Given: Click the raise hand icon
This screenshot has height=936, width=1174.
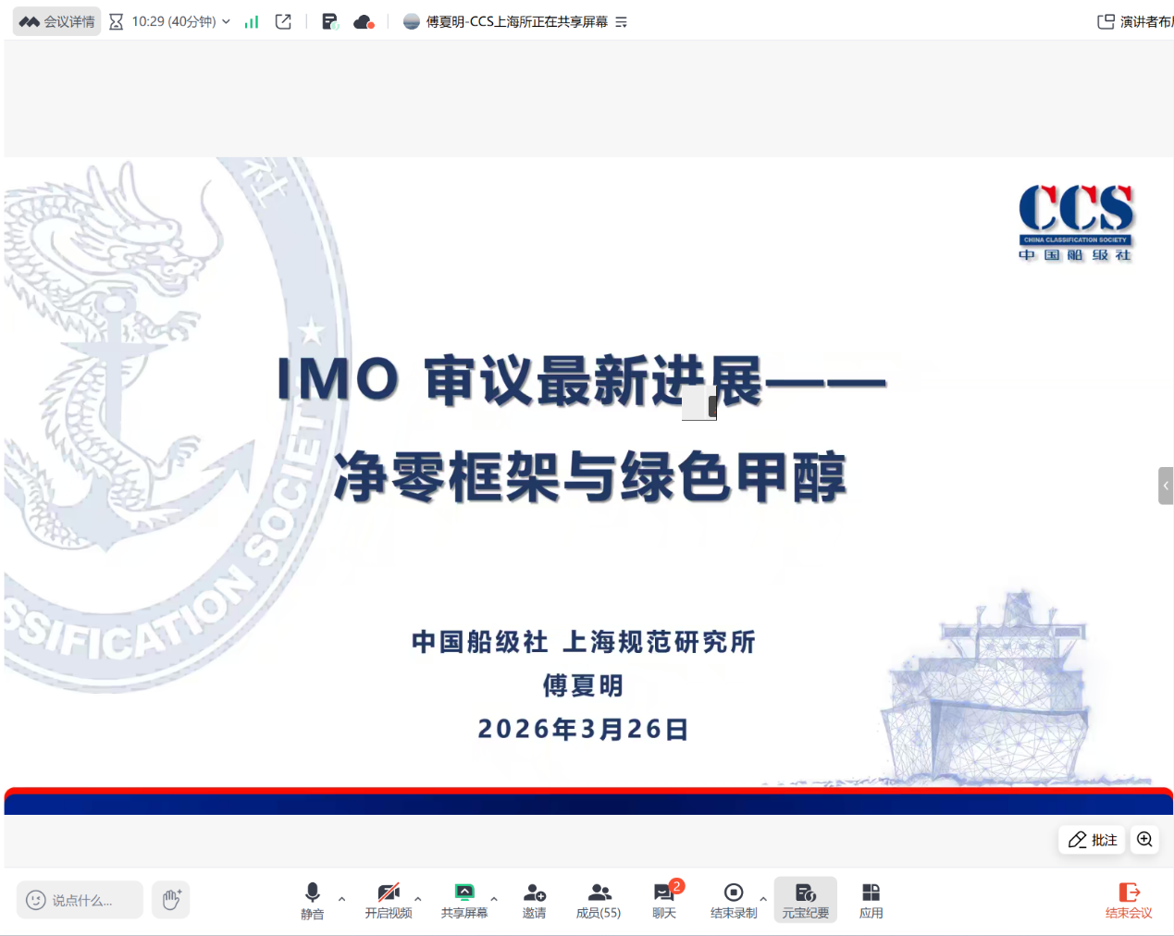Looking at the screenshot, I should click(x=171, y=899).
